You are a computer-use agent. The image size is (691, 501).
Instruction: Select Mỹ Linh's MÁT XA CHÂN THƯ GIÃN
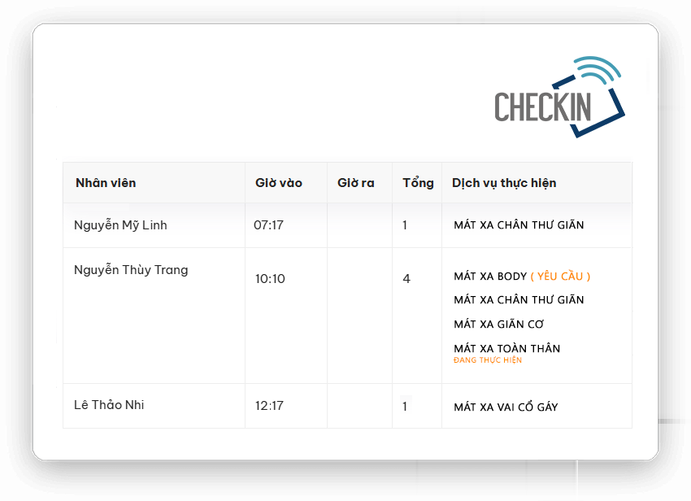(519, 225)
